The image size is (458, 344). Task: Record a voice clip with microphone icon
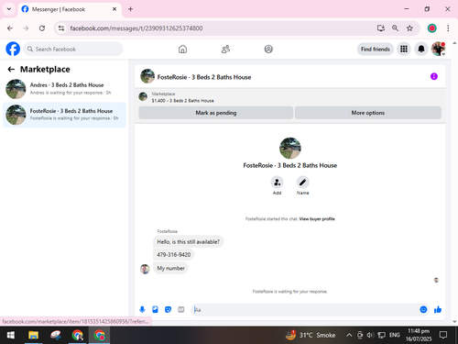tap(142, 310)
